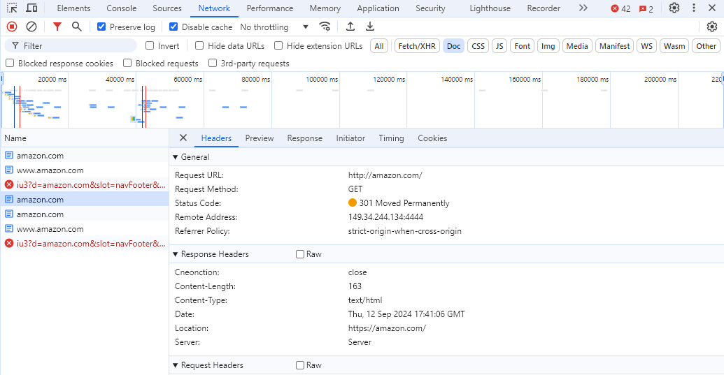Enable Raw view for Request Headers

(x=300, y=365)
